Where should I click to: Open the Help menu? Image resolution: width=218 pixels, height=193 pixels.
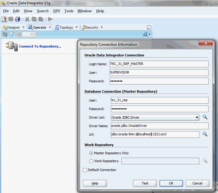100,11
